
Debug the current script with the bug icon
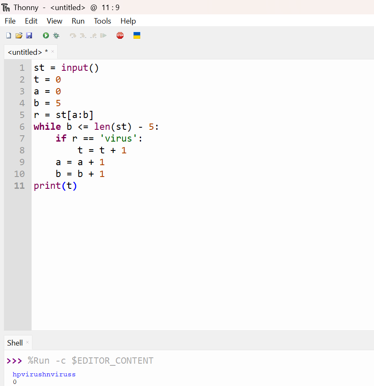click(x=56, y=36)
